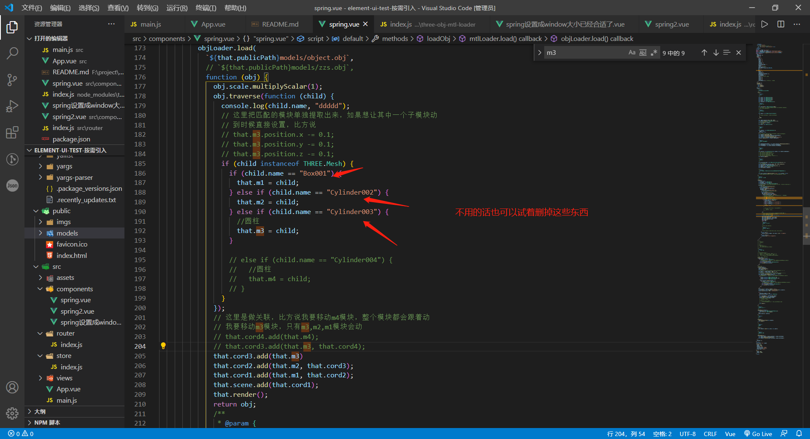Switch to the spring2.vue tab

click(x=671, y=24)
